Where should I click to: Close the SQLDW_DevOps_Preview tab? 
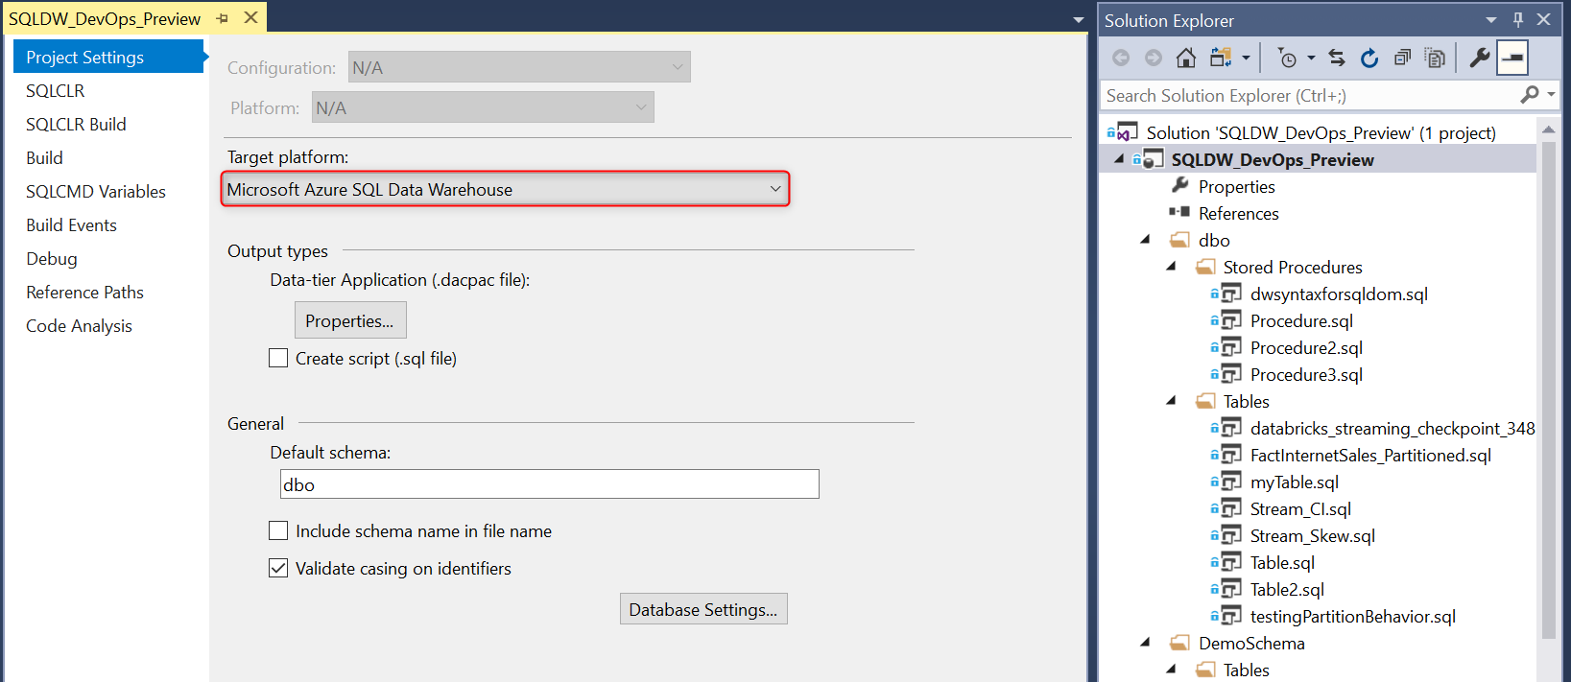pos(250,17)
